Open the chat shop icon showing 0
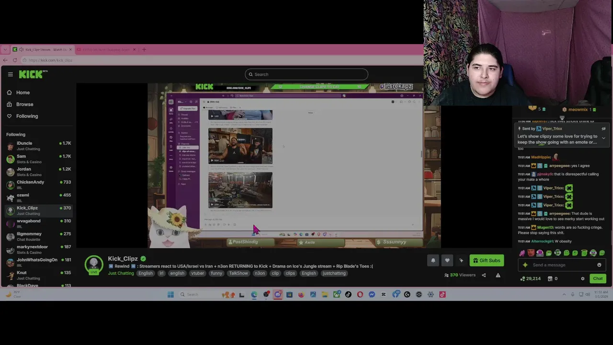This screenshot has width=613, height=345. [553, 278]
